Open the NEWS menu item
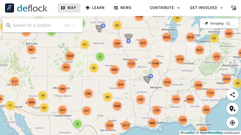 pyautogui.click(x=123, y=8)
